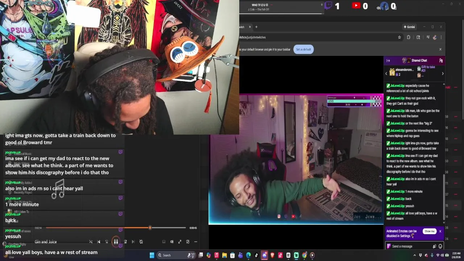Dismiss the default browser infobar
Screen dimensions: 464x261
(x=440, y=49)
